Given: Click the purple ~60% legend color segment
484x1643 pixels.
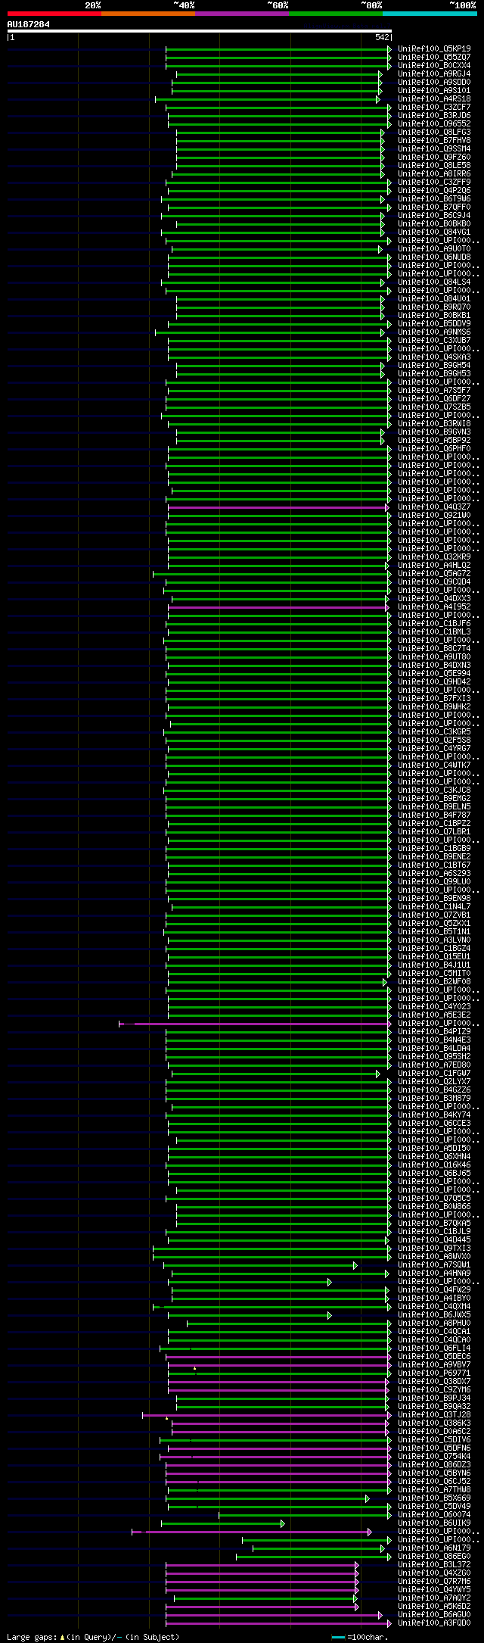Looking at the screenshot, I should click(242, 14).
